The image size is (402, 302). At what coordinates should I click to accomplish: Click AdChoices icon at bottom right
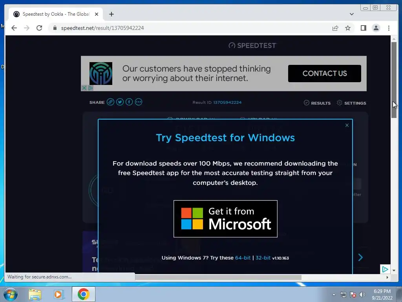[385, 269]
